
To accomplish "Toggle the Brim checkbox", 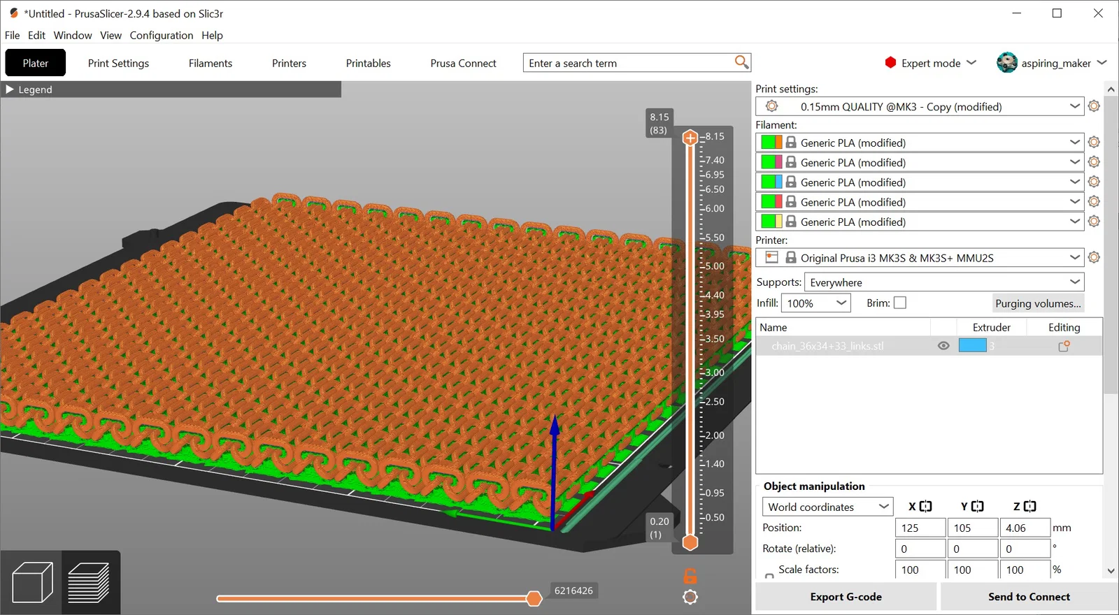I will [900, 303].
